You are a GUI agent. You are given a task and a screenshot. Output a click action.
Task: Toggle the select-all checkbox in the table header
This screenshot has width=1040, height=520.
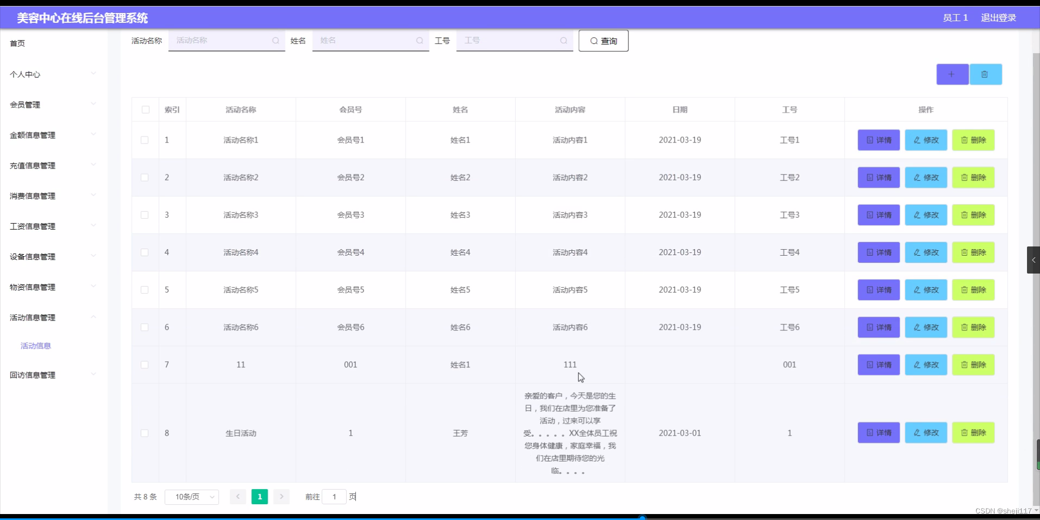(145, 110)
